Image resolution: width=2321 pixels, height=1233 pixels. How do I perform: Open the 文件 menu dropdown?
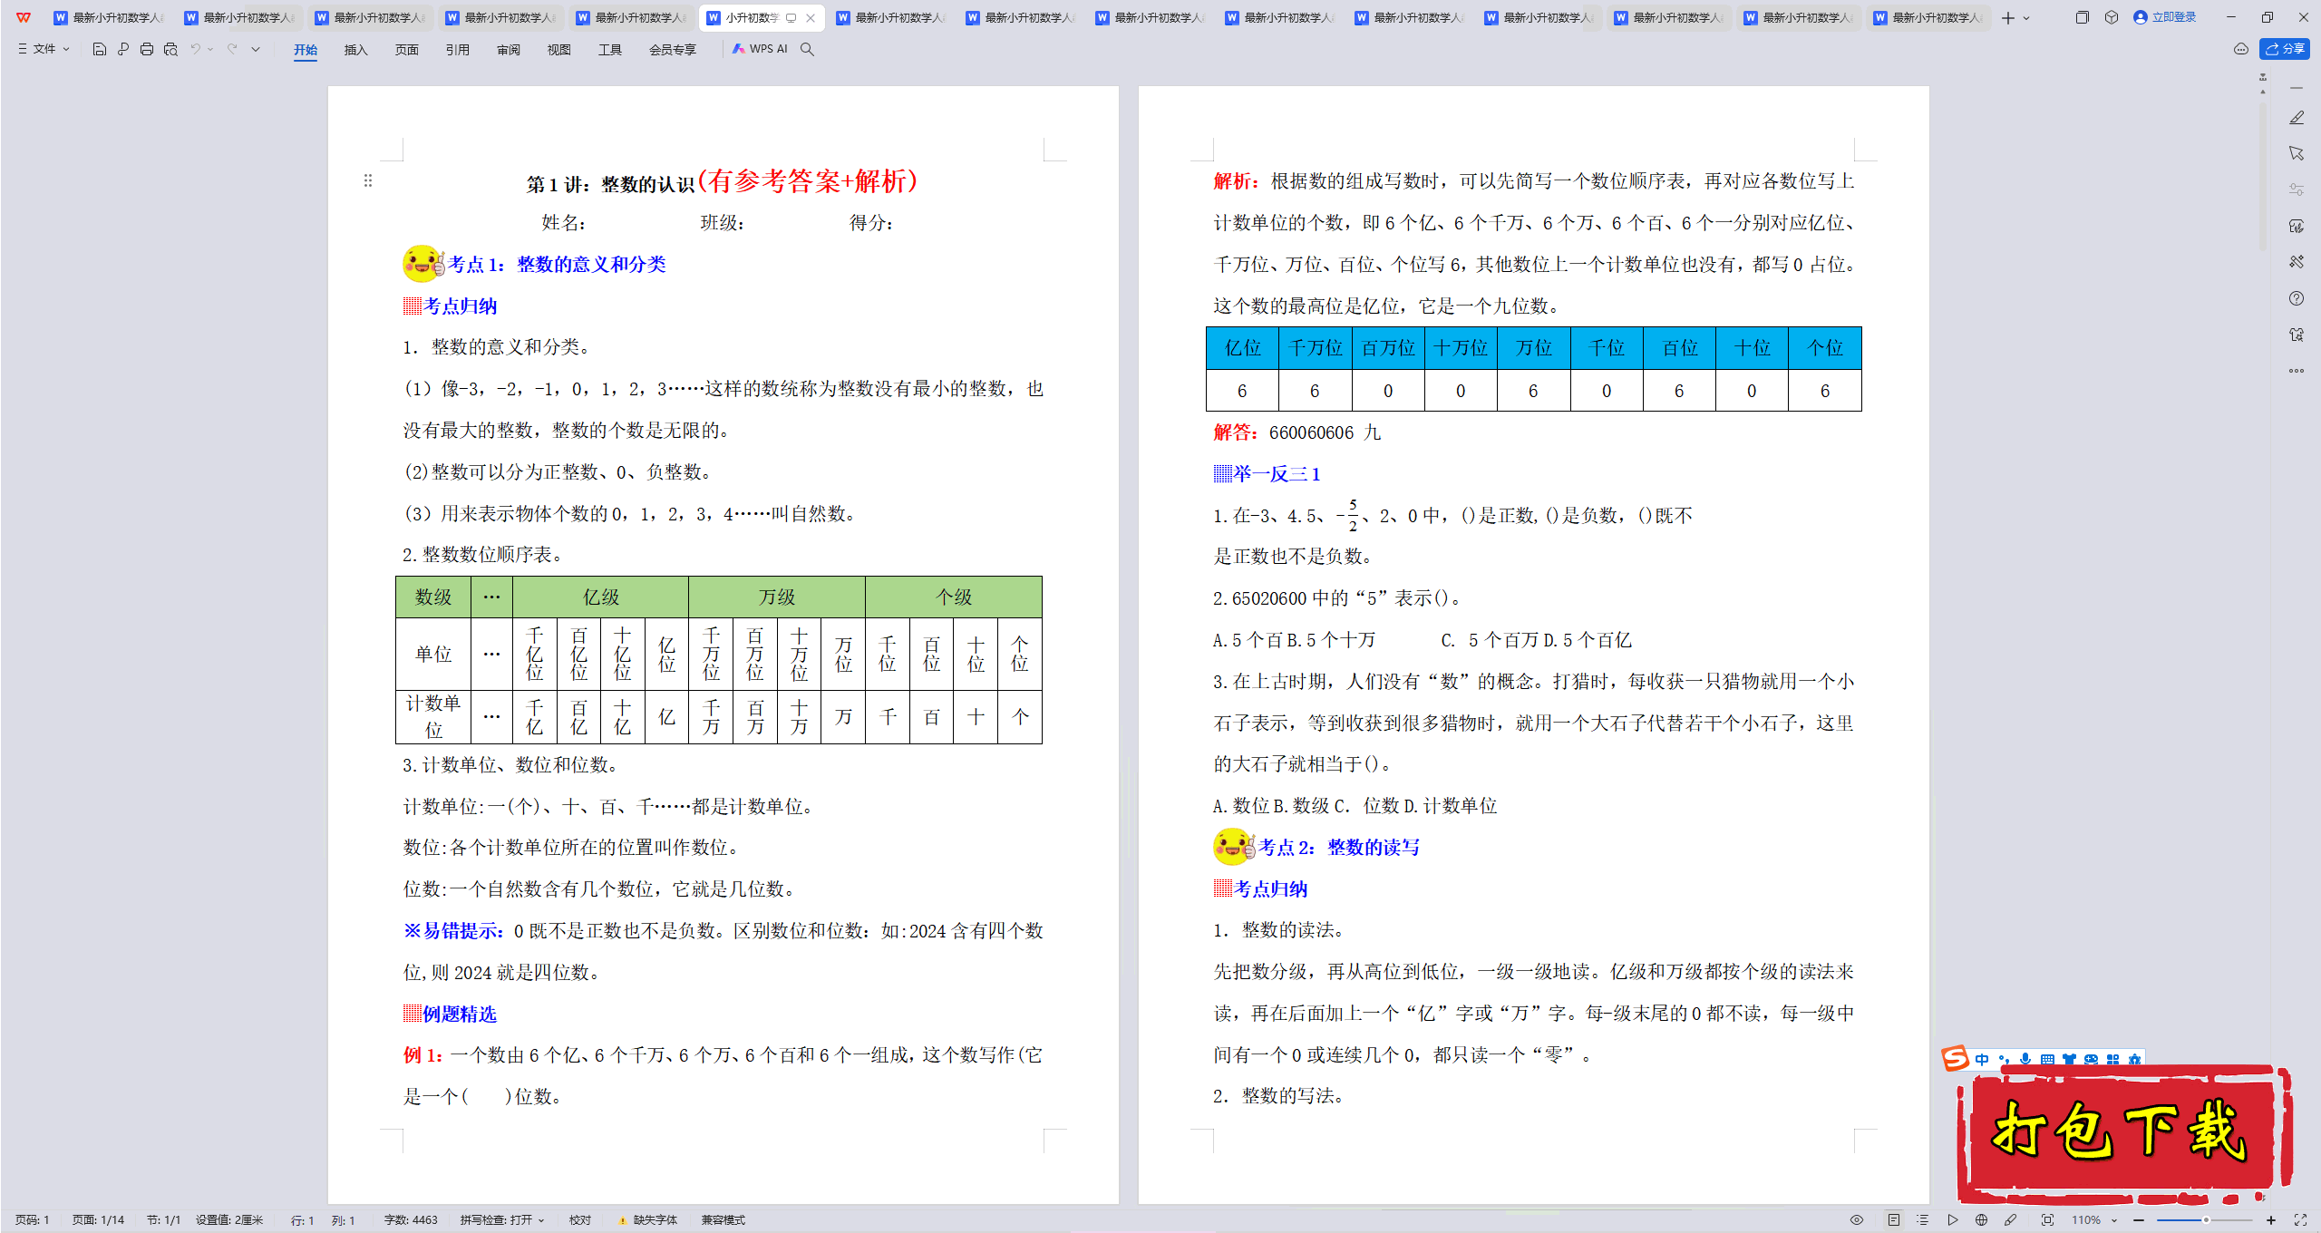pyautogui.click(x=44, y=49)
